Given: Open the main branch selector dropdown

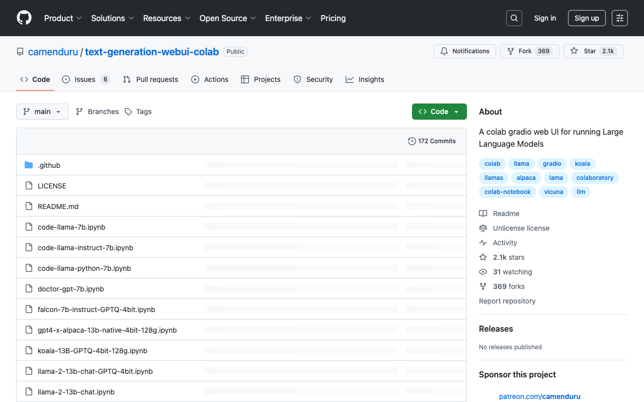Looking at the screenshot, I should [42, 112].
